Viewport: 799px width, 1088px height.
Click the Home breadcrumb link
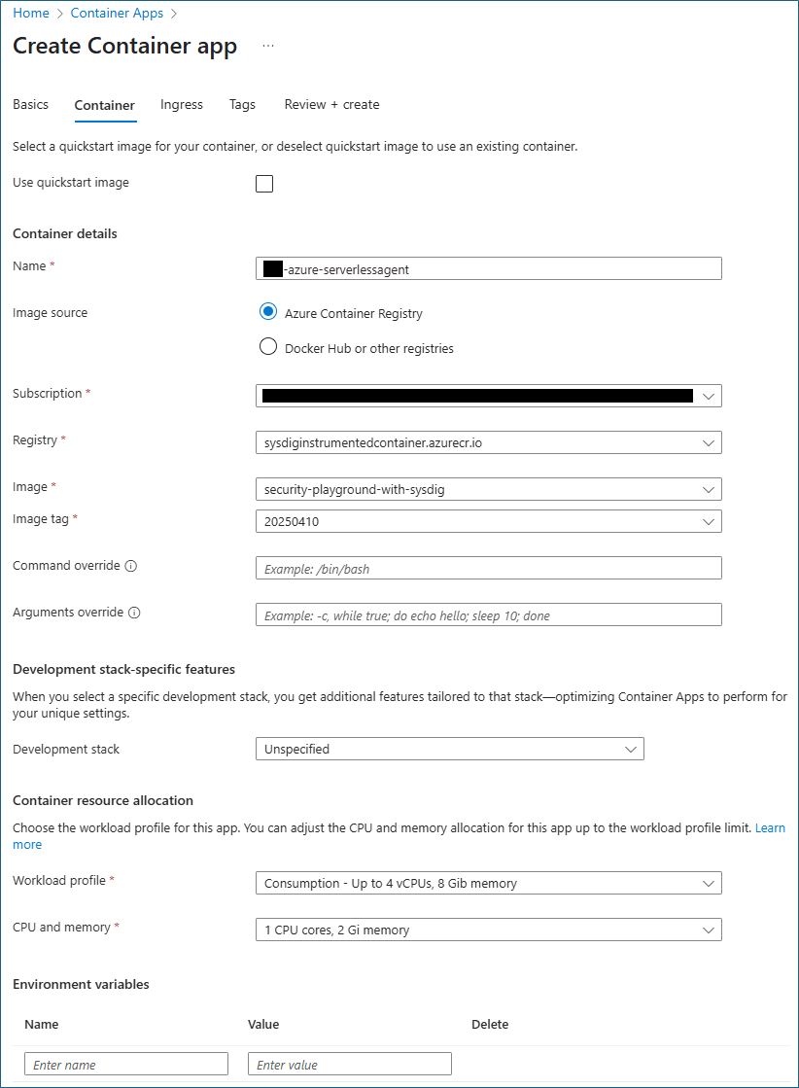coord(31,14)
